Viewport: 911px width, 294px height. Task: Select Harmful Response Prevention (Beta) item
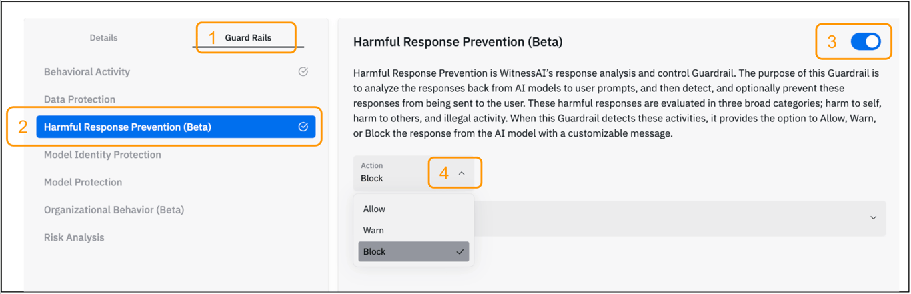(127, 127)
